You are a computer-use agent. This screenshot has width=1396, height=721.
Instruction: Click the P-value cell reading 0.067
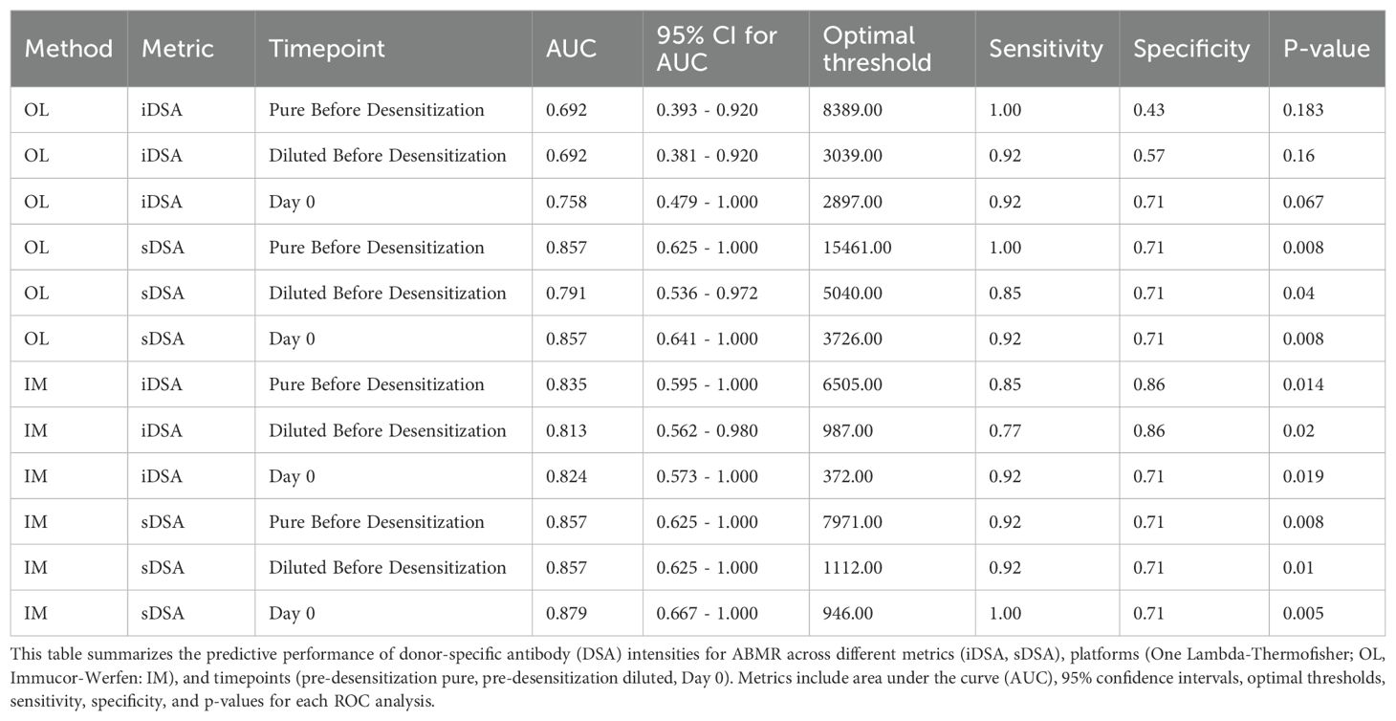[1303, 202]
